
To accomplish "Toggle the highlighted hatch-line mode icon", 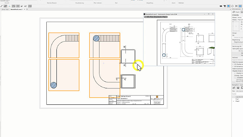I will coord(6,6).
